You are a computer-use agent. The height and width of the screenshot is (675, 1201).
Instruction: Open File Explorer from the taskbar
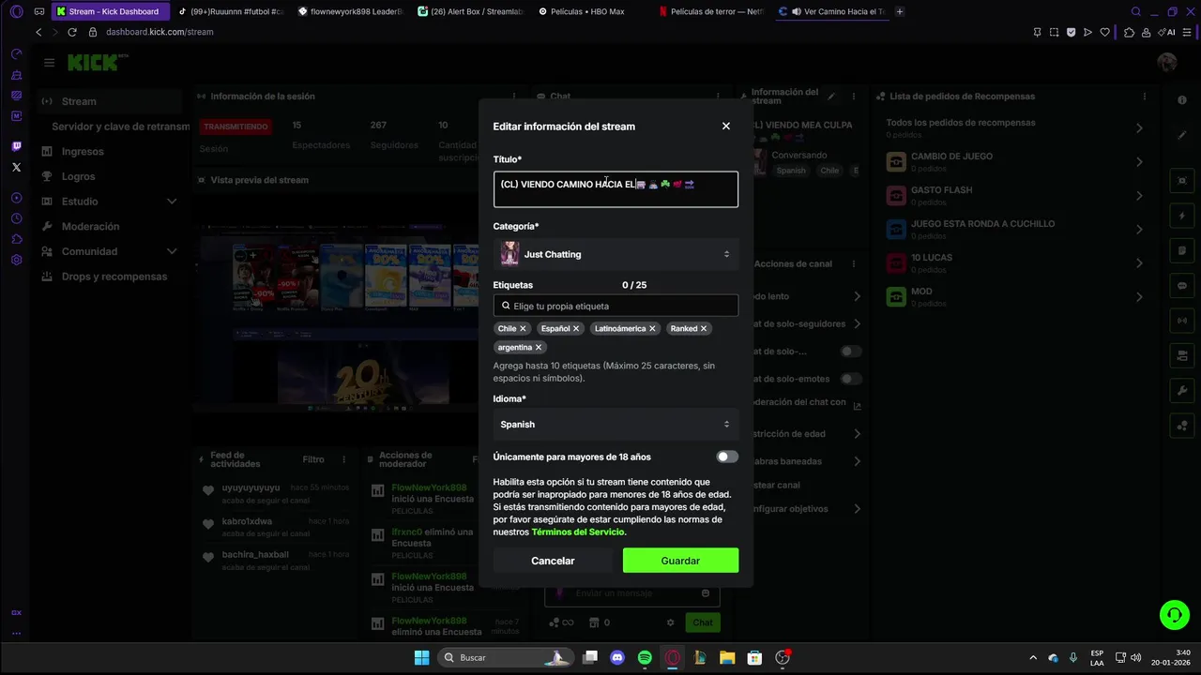click(727, 658)
